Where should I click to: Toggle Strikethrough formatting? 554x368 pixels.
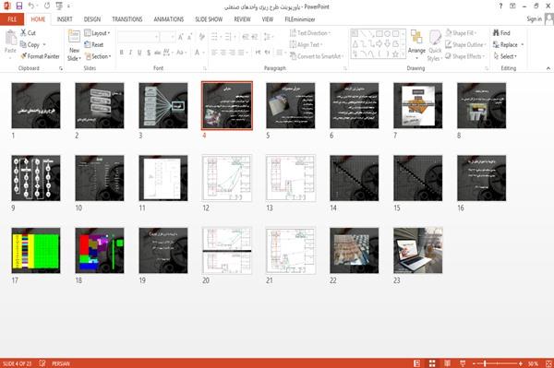pyautogui.click(x=158, y=53)
